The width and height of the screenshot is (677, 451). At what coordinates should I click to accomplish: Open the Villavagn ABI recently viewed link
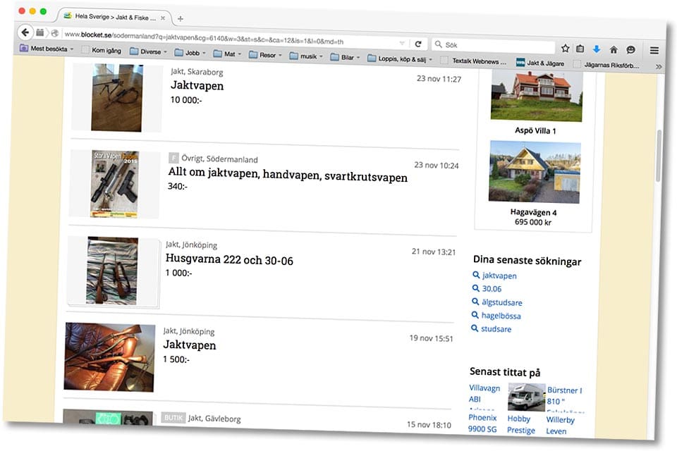484,394
